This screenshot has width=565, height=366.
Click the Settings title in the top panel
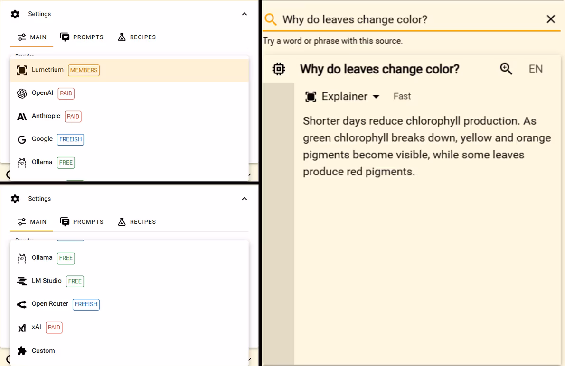click(x=39, y=14)
